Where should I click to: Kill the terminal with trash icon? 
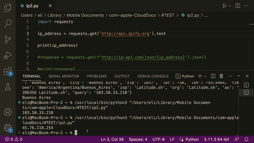[x=221, y=76]
